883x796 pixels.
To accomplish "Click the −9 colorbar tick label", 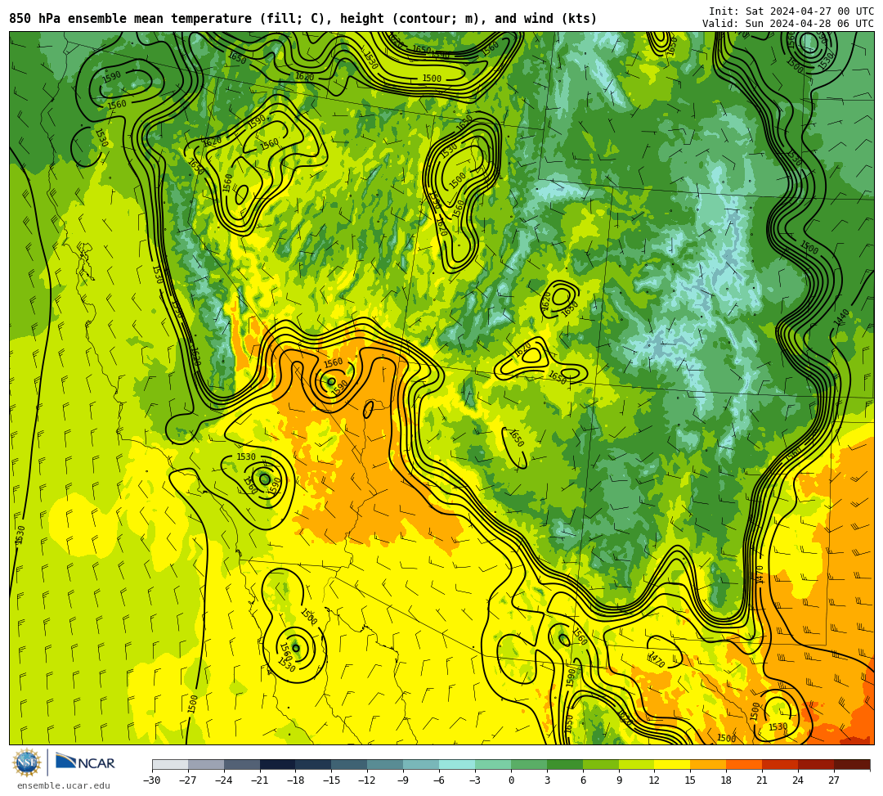I will (403, 780).
